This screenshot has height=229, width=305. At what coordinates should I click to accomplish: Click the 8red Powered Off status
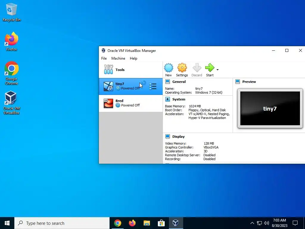(x=128, y=105)
